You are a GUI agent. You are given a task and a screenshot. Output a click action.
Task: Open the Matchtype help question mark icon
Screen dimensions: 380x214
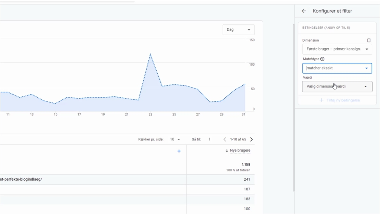(x=321, y=59)
